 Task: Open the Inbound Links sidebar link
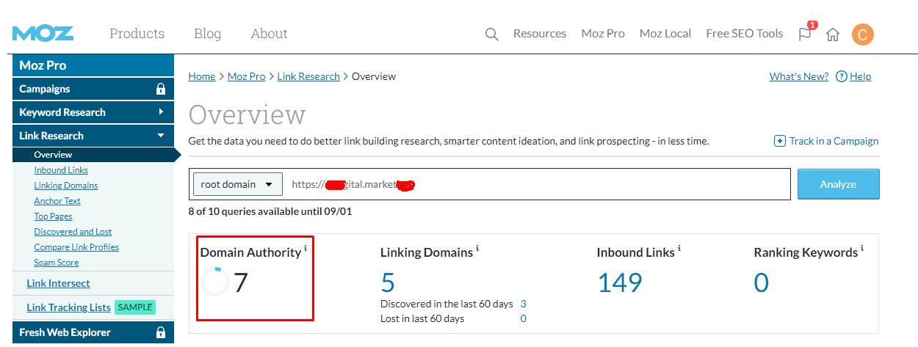tap(61, 170)
